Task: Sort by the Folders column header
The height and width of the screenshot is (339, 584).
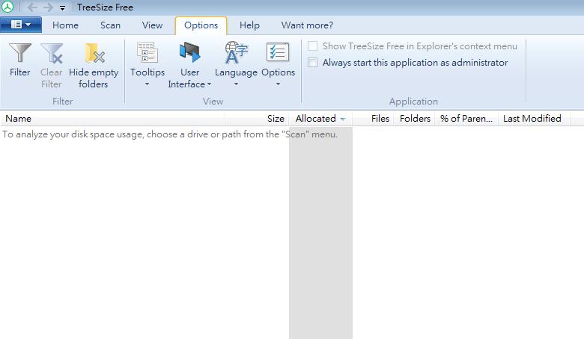Action: pos(415,119)
